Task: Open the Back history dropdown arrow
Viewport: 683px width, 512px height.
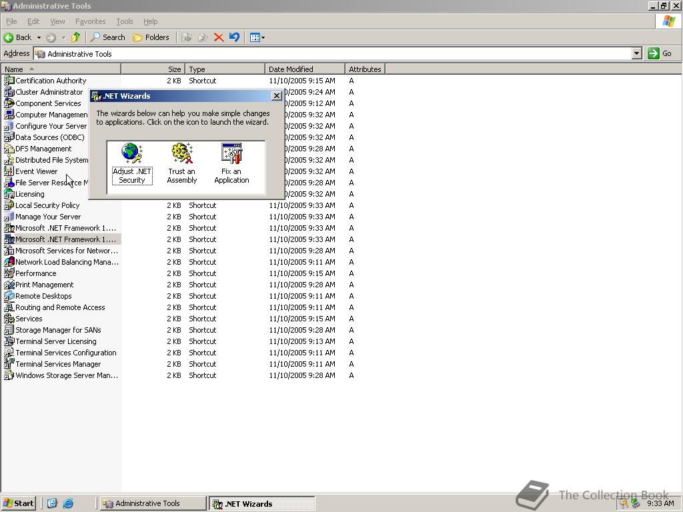Action: (39, 37)
